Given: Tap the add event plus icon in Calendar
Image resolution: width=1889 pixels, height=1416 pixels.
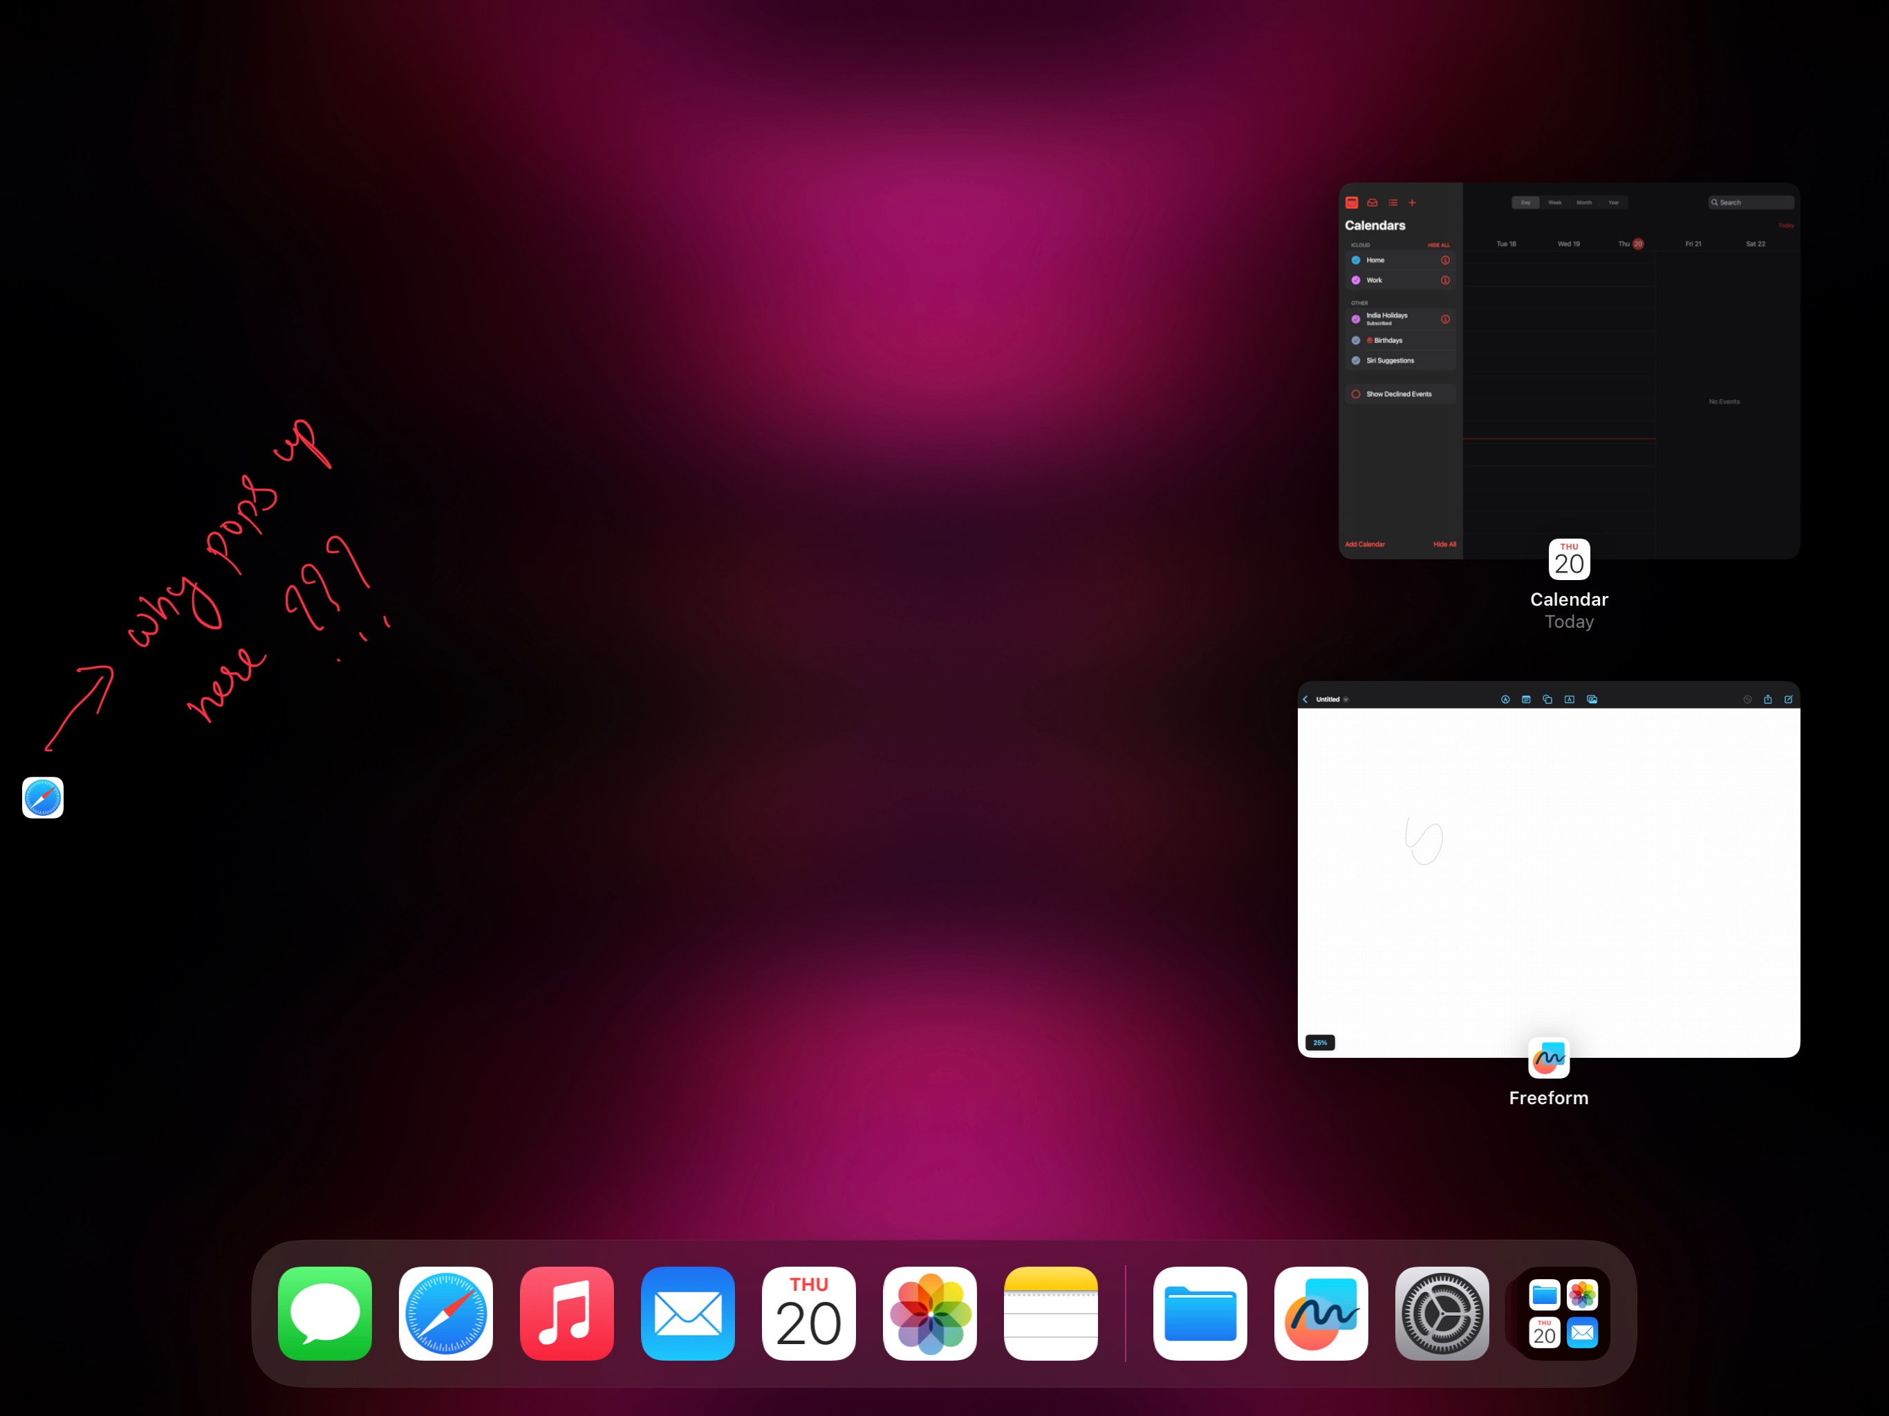Looking at the screenshot, I should (x=1412, y=203).
